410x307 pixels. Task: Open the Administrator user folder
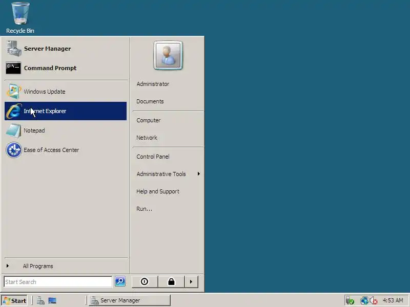153,84
